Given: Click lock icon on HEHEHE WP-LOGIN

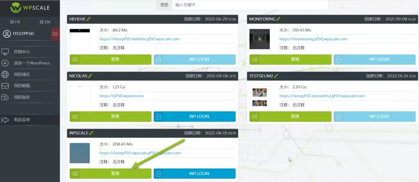Looking at the screenshot, I should pos(159,59).
